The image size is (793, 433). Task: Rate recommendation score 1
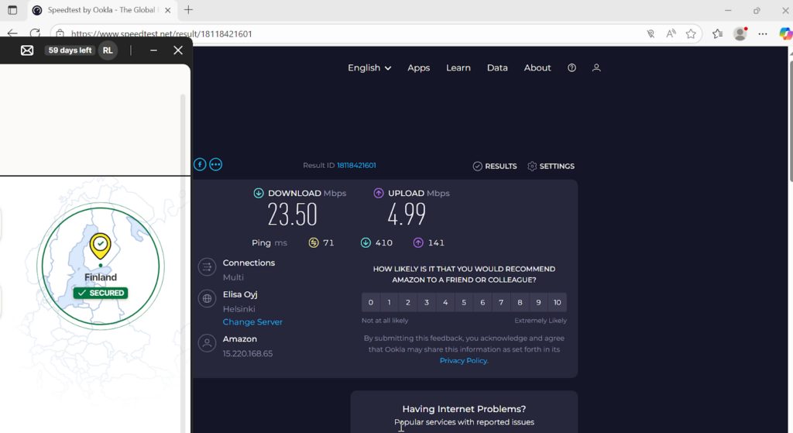390,302
